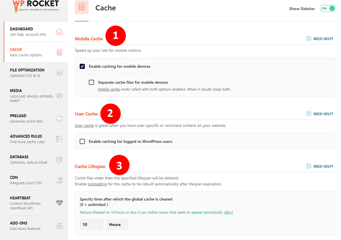Image resolution: width=341 pixels, height=240 pixels.
Task: Click the cache lifespan number field
Action: click(91, 224)
